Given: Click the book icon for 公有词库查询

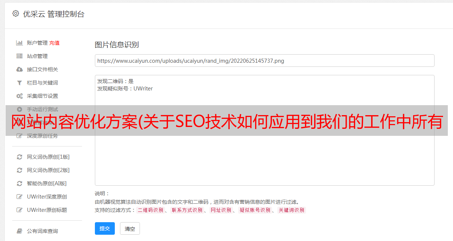Looking at the screenshot, I should click(x=20, y=231).
